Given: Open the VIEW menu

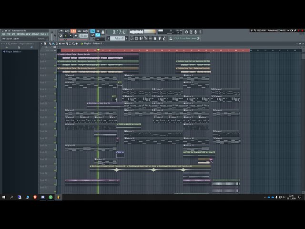Looking at the screenshot, I should [x=28, y=34].
